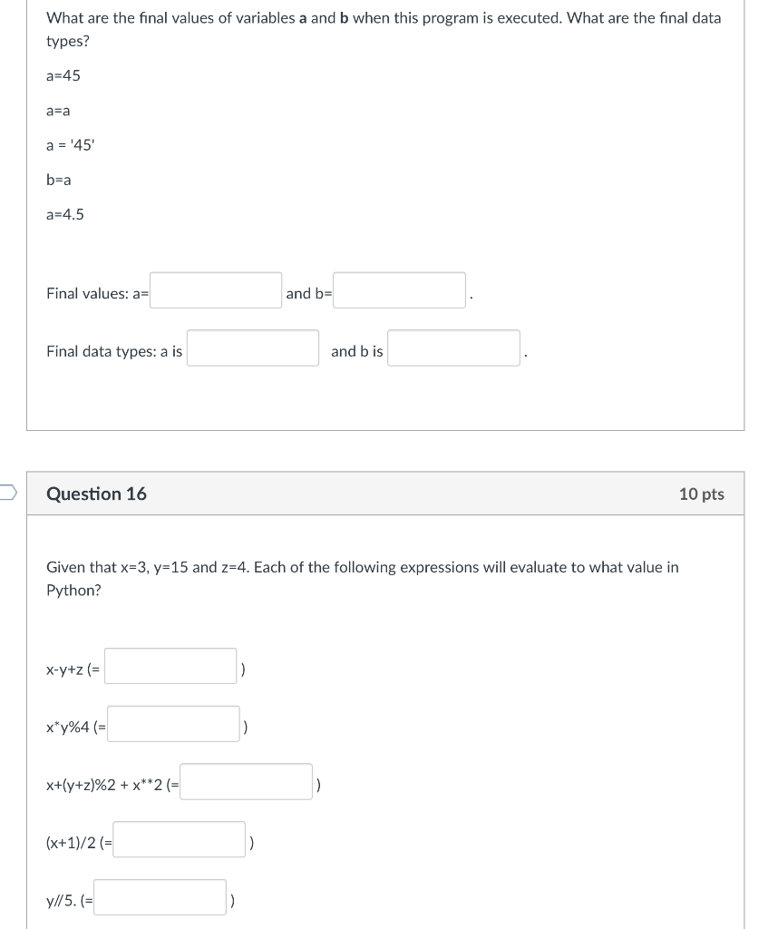The width and height of the screenshot is (768, 929).
Task: Click the 'and b=' answer box
Action: [399, 290]
